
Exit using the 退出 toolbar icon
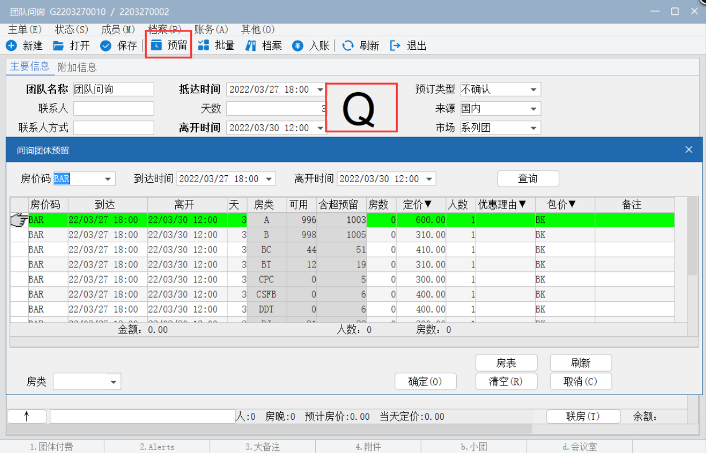[x=395, y=46]
